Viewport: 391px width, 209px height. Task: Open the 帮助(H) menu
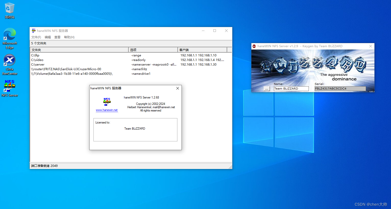(x=69, y=37)
